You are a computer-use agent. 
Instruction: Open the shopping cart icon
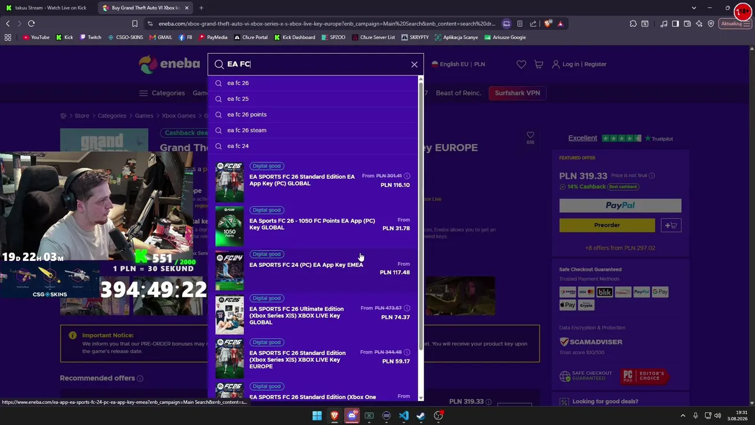tap(539, 64)
